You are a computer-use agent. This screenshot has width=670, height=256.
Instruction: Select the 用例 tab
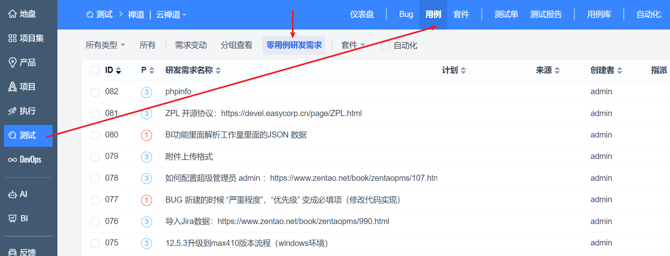[433, 15]
